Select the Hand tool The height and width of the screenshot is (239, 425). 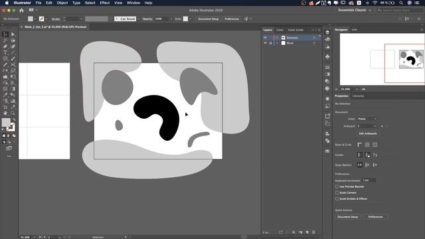click(5, 113)
